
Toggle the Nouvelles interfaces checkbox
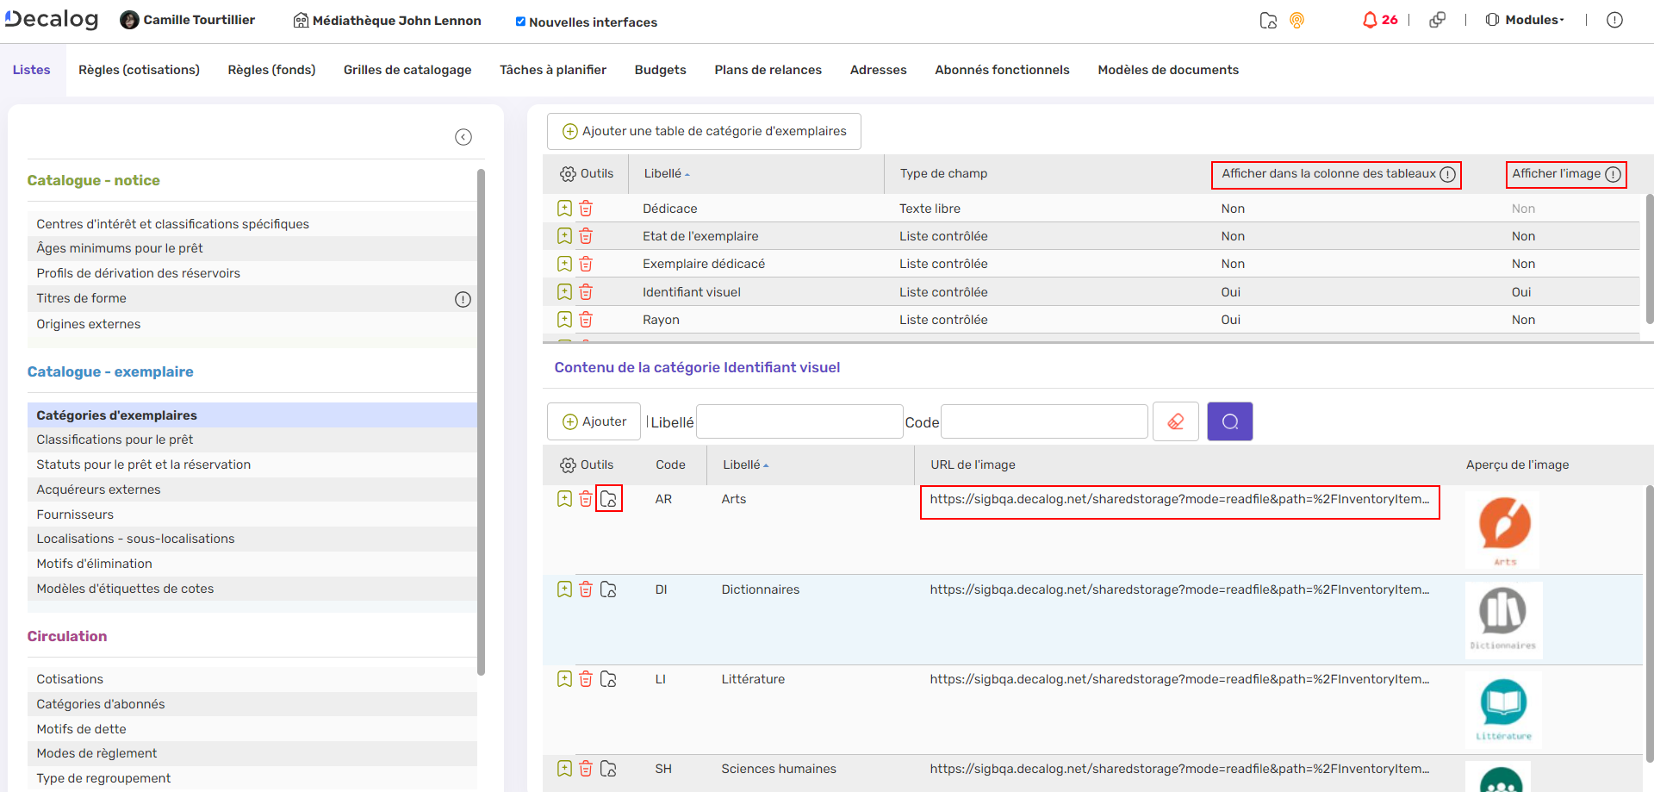[x=520, y=22]
